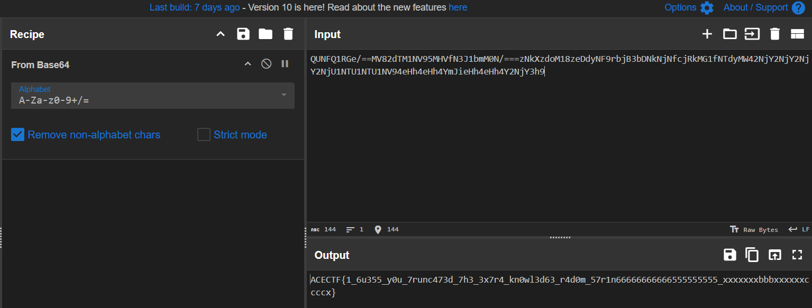Click the selection position 144 indicator
812x308 pixels.
pyautogui.click(x=387, y=229)
